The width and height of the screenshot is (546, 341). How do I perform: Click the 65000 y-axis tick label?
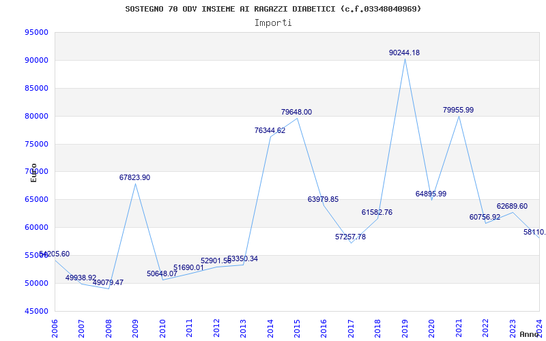pos(36,199)
